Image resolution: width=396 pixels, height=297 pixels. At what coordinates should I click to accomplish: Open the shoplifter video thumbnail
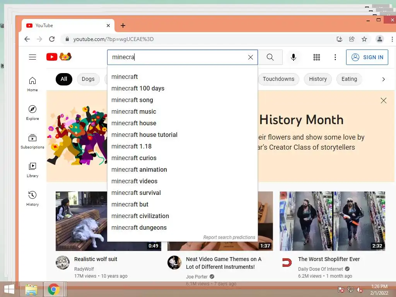[x=332, y=221]
